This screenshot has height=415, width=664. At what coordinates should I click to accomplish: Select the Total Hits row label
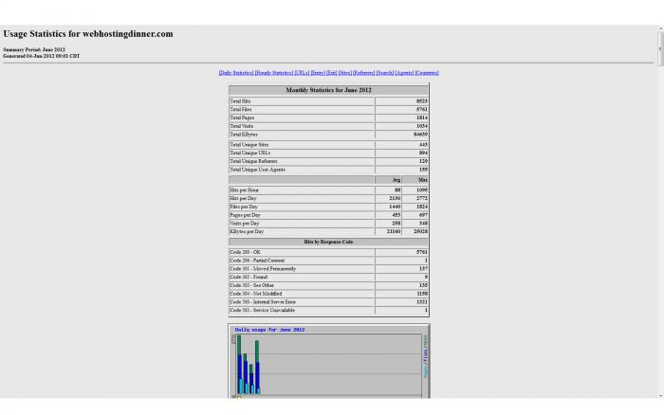coord(240,101)
